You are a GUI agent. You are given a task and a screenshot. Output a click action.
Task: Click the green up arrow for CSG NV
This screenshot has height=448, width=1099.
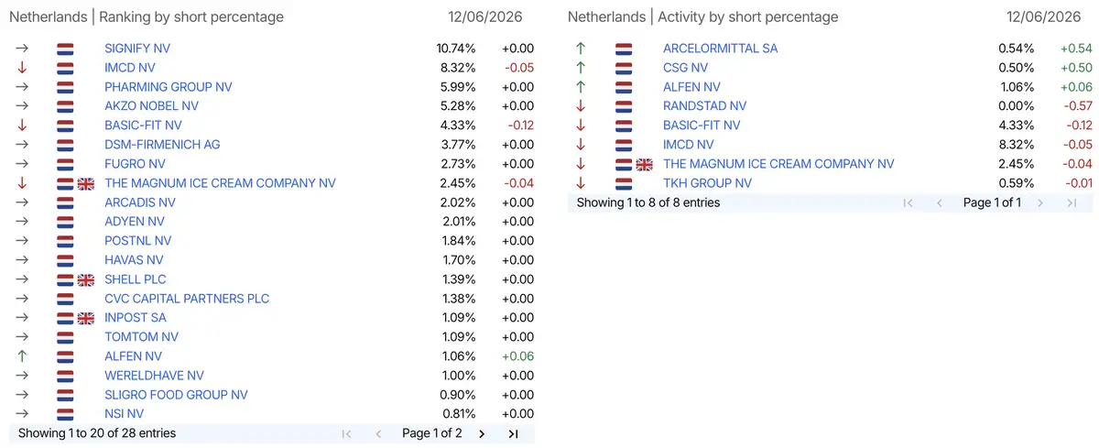(x=581, y=68)
